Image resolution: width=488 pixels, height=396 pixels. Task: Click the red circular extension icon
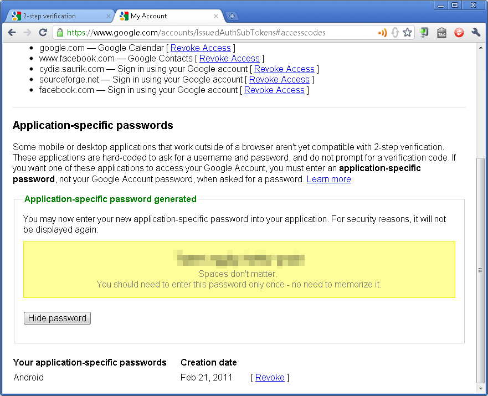(x=459, y=32)
